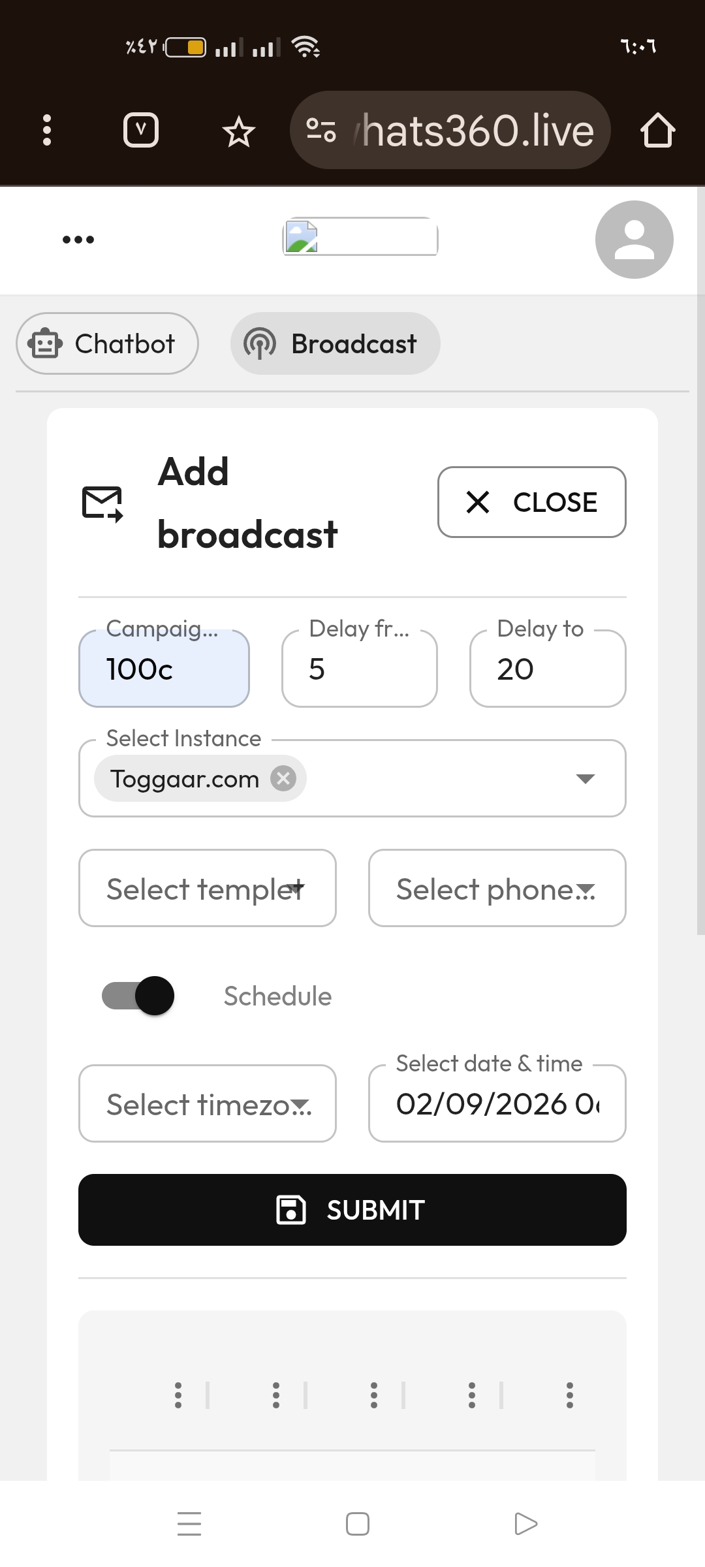Open the browser three-dot menu
This screenshot has height=1567, width=705.
46,130
